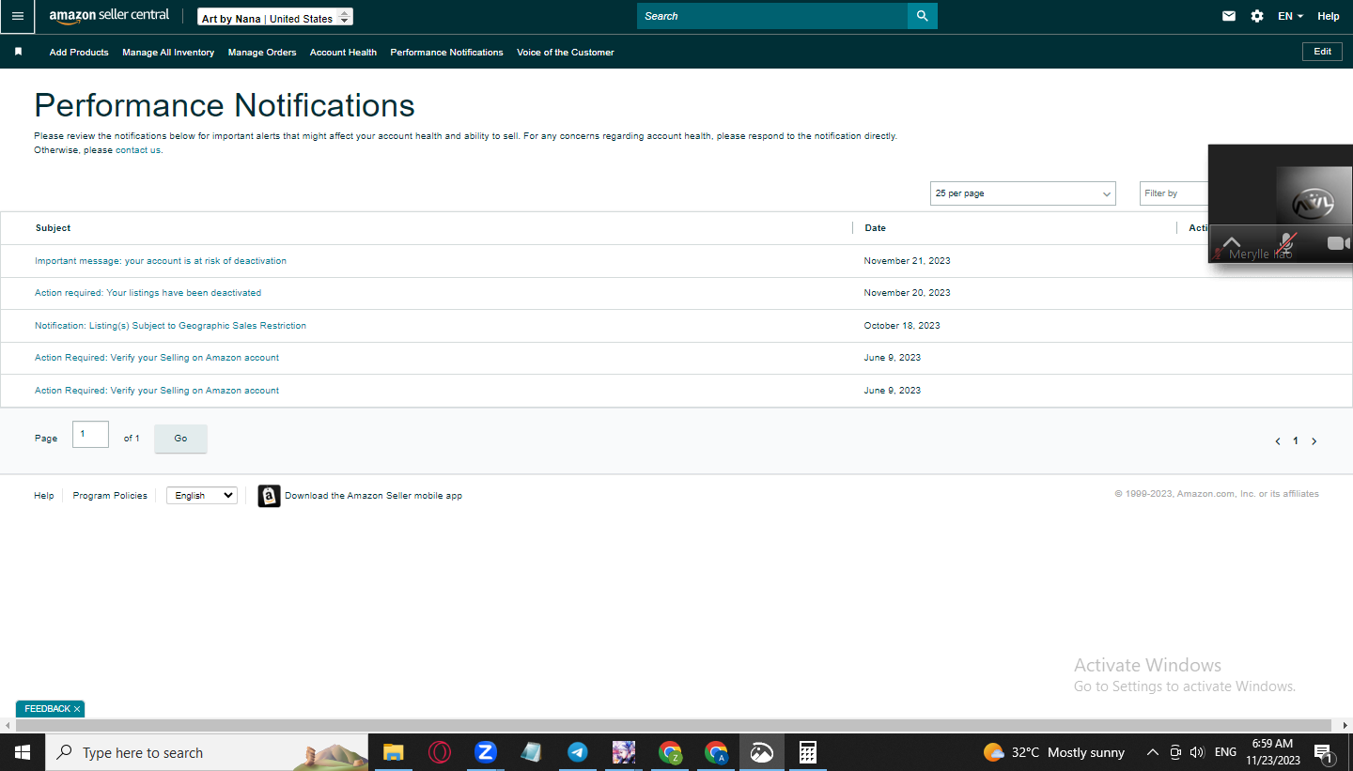Click the Date column header
Screen dimensions: 1353x771
(x=876, y=228)
